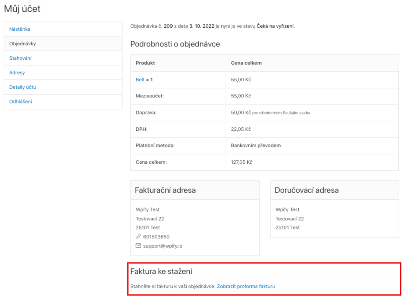This screenshot has height=302, width=405.
Task: Click Zobrazit proforma fakturu link
Action: coord(246,287)
